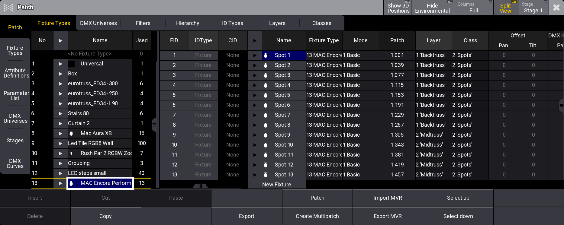Click the fixture icon beside MAC Encore Performance

(x=71, y=183)
